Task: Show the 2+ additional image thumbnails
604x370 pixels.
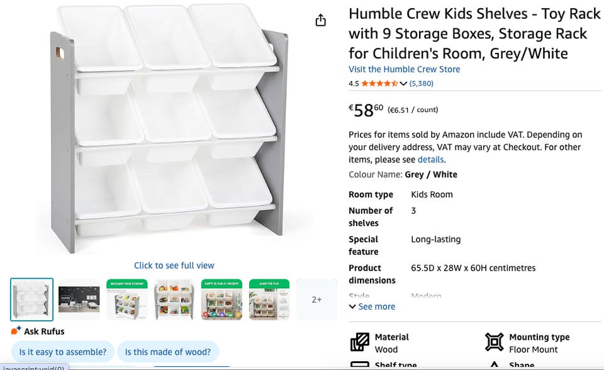Action: click(x=316, y=300)
